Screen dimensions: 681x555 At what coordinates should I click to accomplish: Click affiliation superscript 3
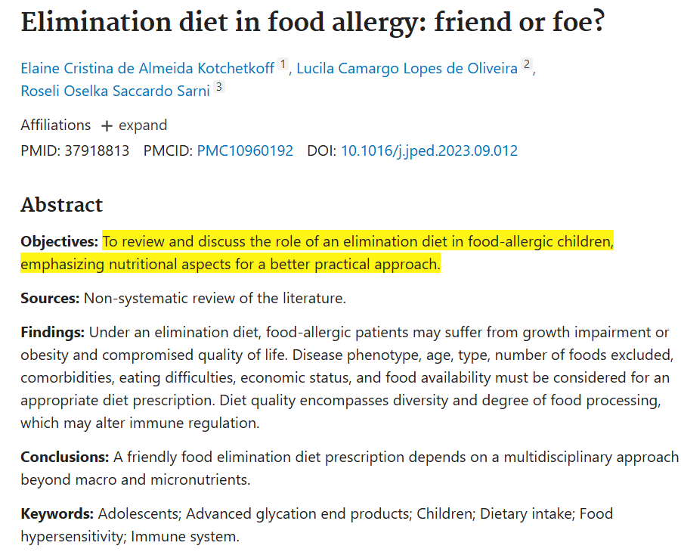pyautogui.click(x=219, y=87)
